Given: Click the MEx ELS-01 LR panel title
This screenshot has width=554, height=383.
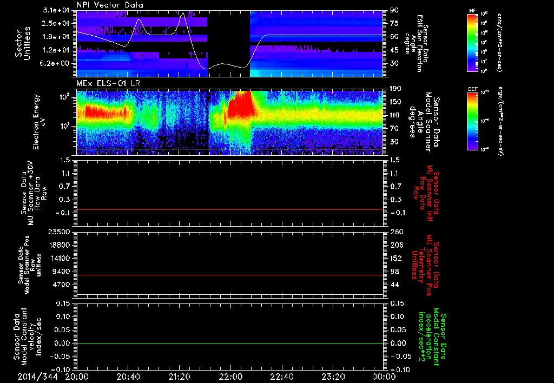Looking at the screenshot, I should coord(108,84).
